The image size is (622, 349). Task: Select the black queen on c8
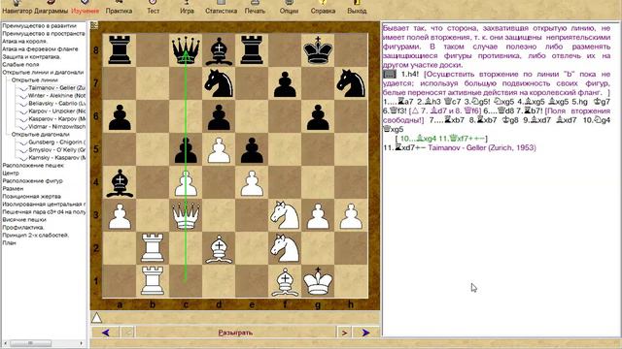pos(186,49)
